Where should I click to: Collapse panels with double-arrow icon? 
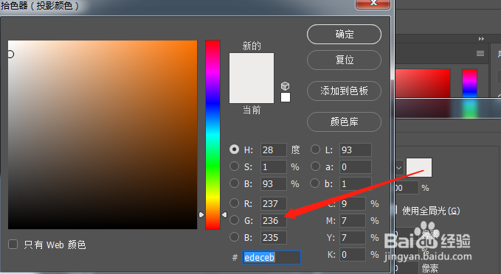coord(481,38)
